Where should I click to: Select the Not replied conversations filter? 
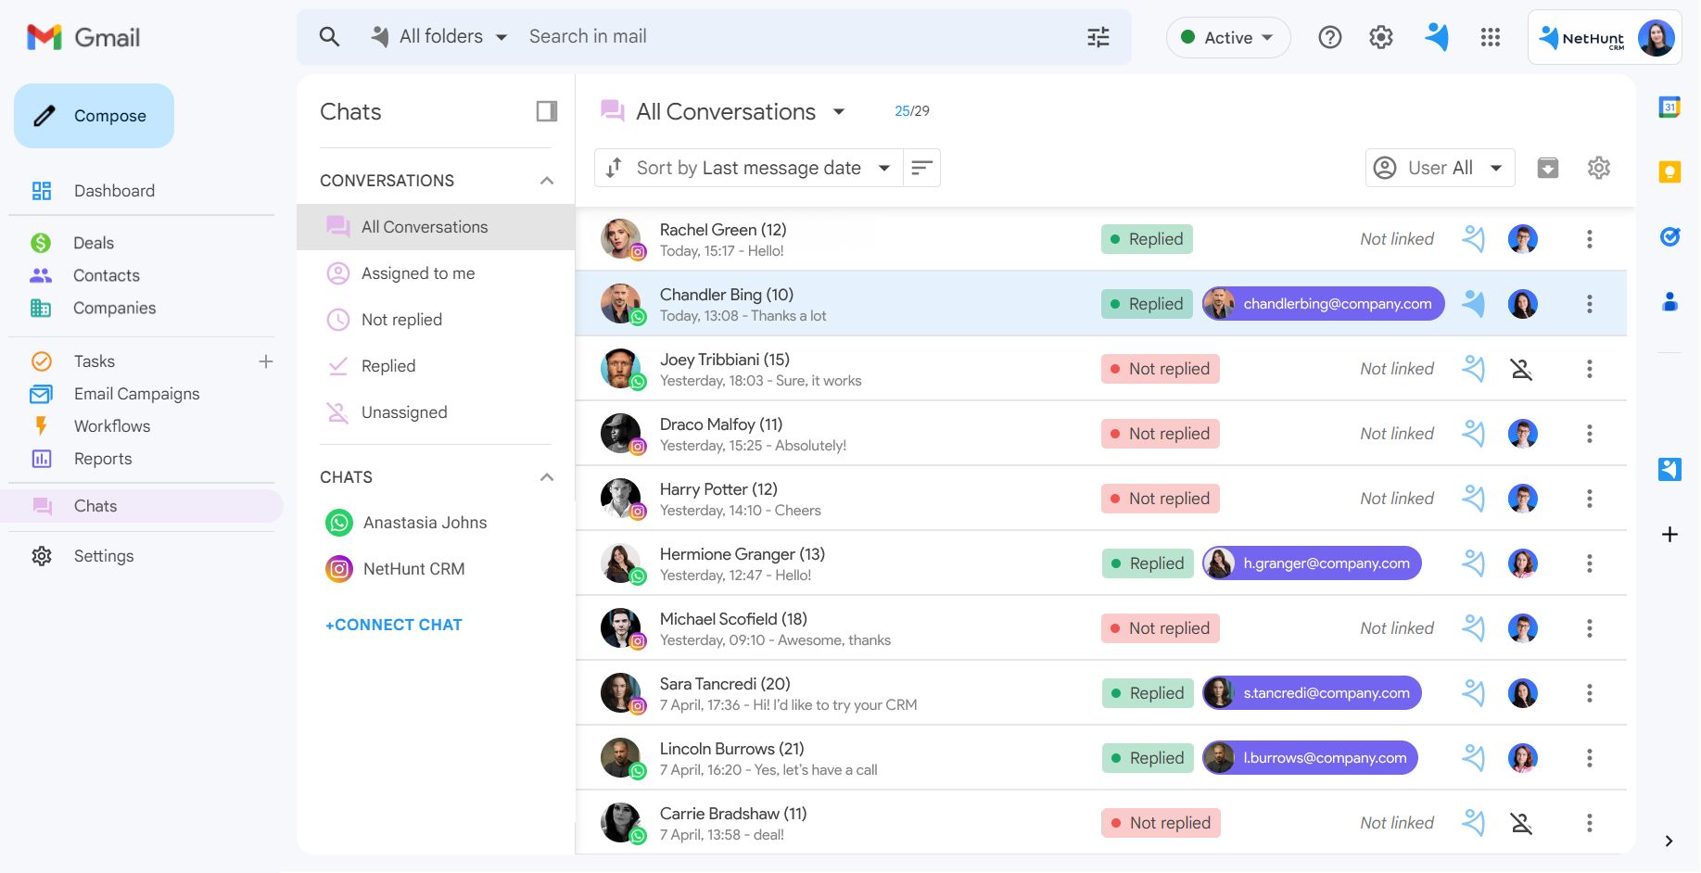coord(401,320)
